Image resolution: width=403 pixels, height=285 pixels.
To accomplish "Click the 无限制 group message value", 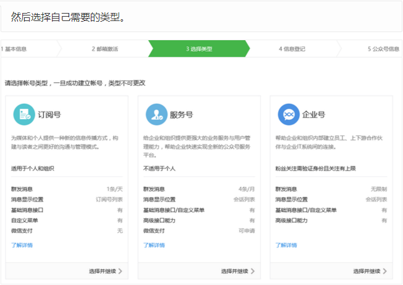I will tap(379, 189).
